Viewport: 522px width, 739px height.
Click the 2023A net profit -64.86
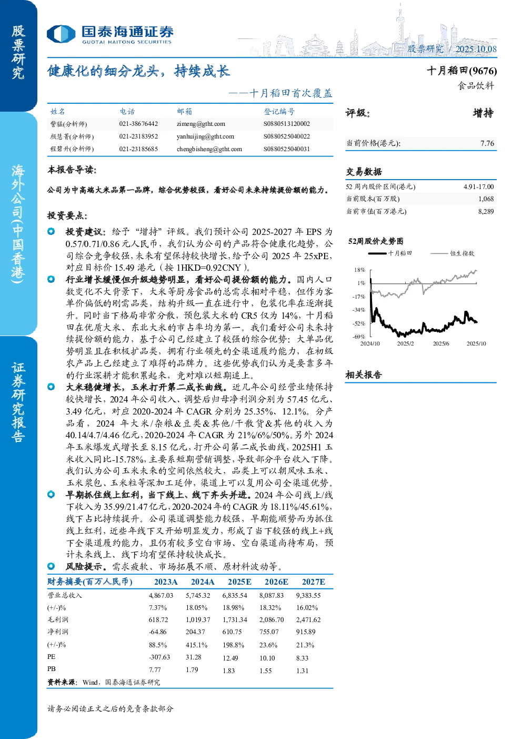pyautogui.click(x=158, y=632)
